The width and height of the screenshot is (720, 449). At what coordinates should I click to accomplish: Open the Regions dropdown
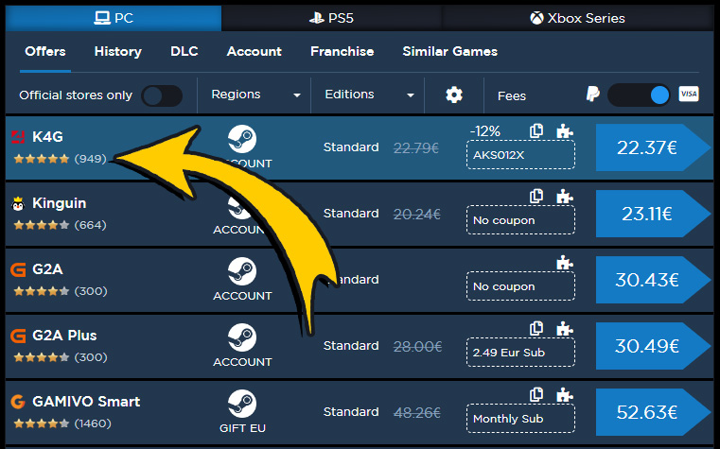pyautogui.click(x=255, y=95)
